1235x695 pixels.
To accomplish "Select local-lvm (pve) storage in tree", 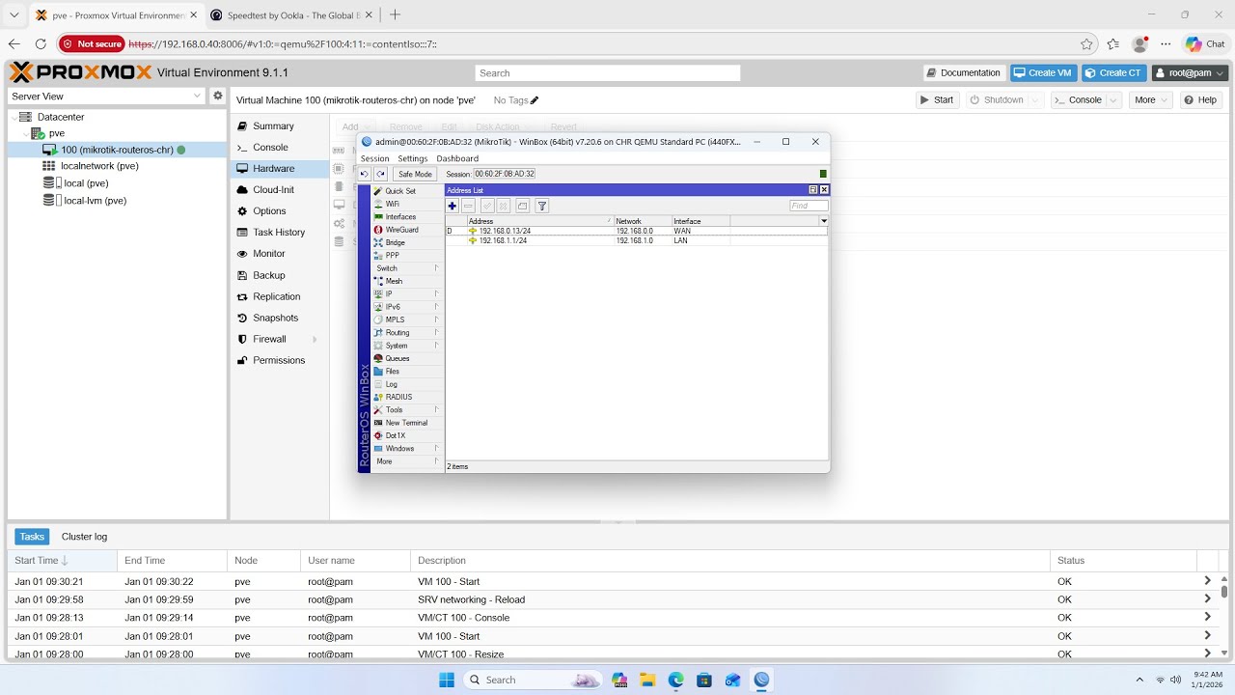I will (95, 201).
